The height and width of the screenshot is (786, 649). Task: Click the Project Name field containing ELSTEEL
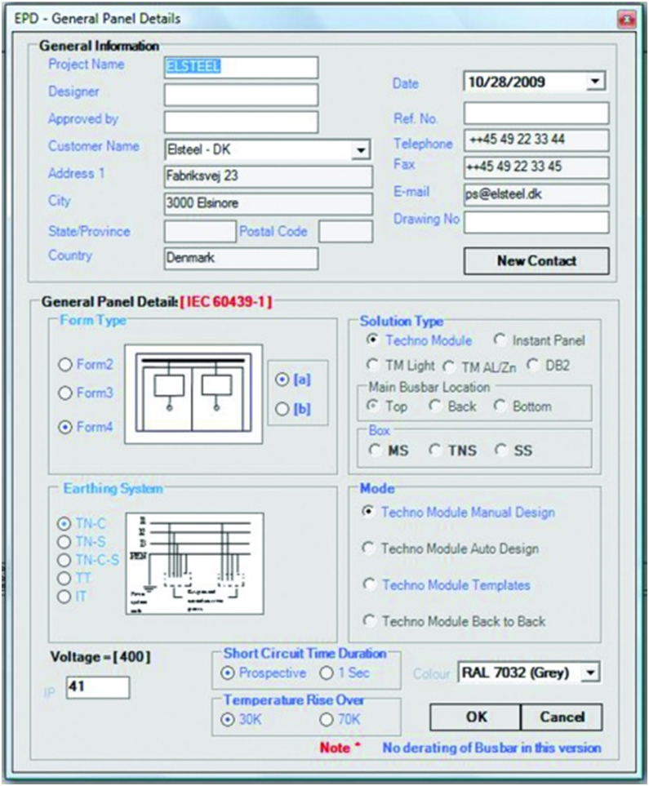click(x=241, y=67)
